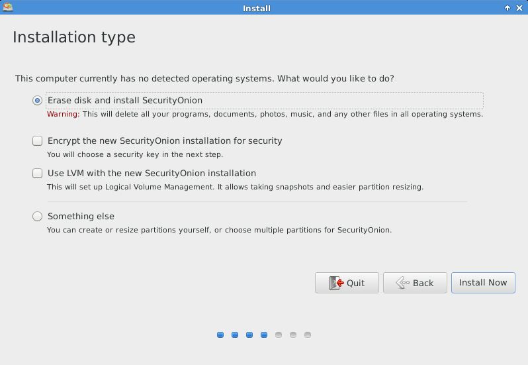Click the middle gray progress dot

pyautogui.click(x=293, y=335)
